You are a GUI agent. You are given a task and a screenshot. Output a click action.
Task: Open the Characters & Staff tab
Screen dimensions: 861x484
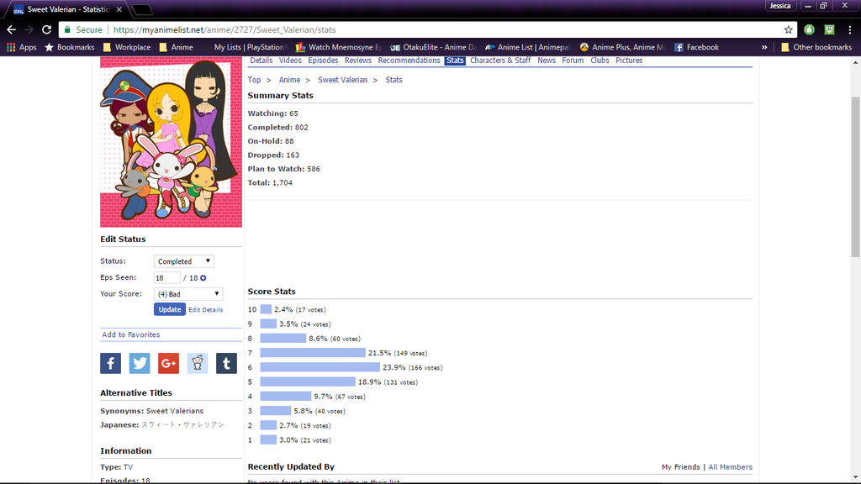tap(500, 60)
